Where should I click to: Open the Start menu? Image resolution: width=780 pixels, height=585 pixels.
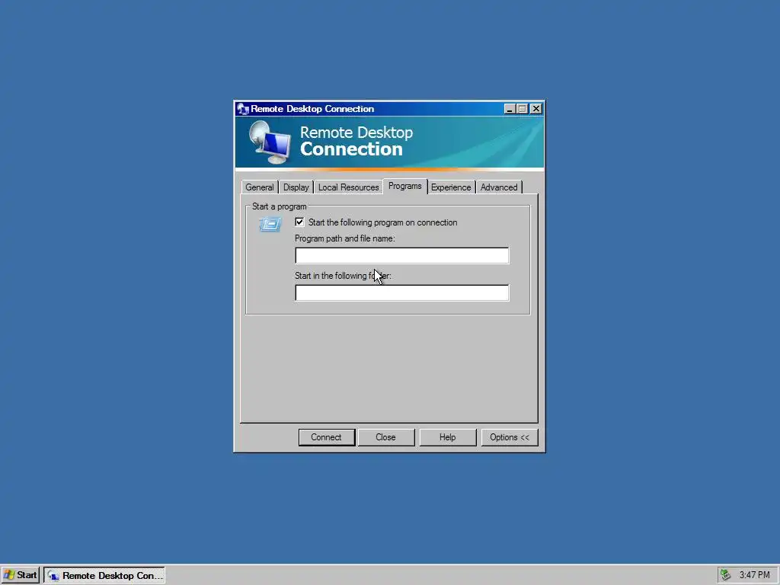point(21,575)
